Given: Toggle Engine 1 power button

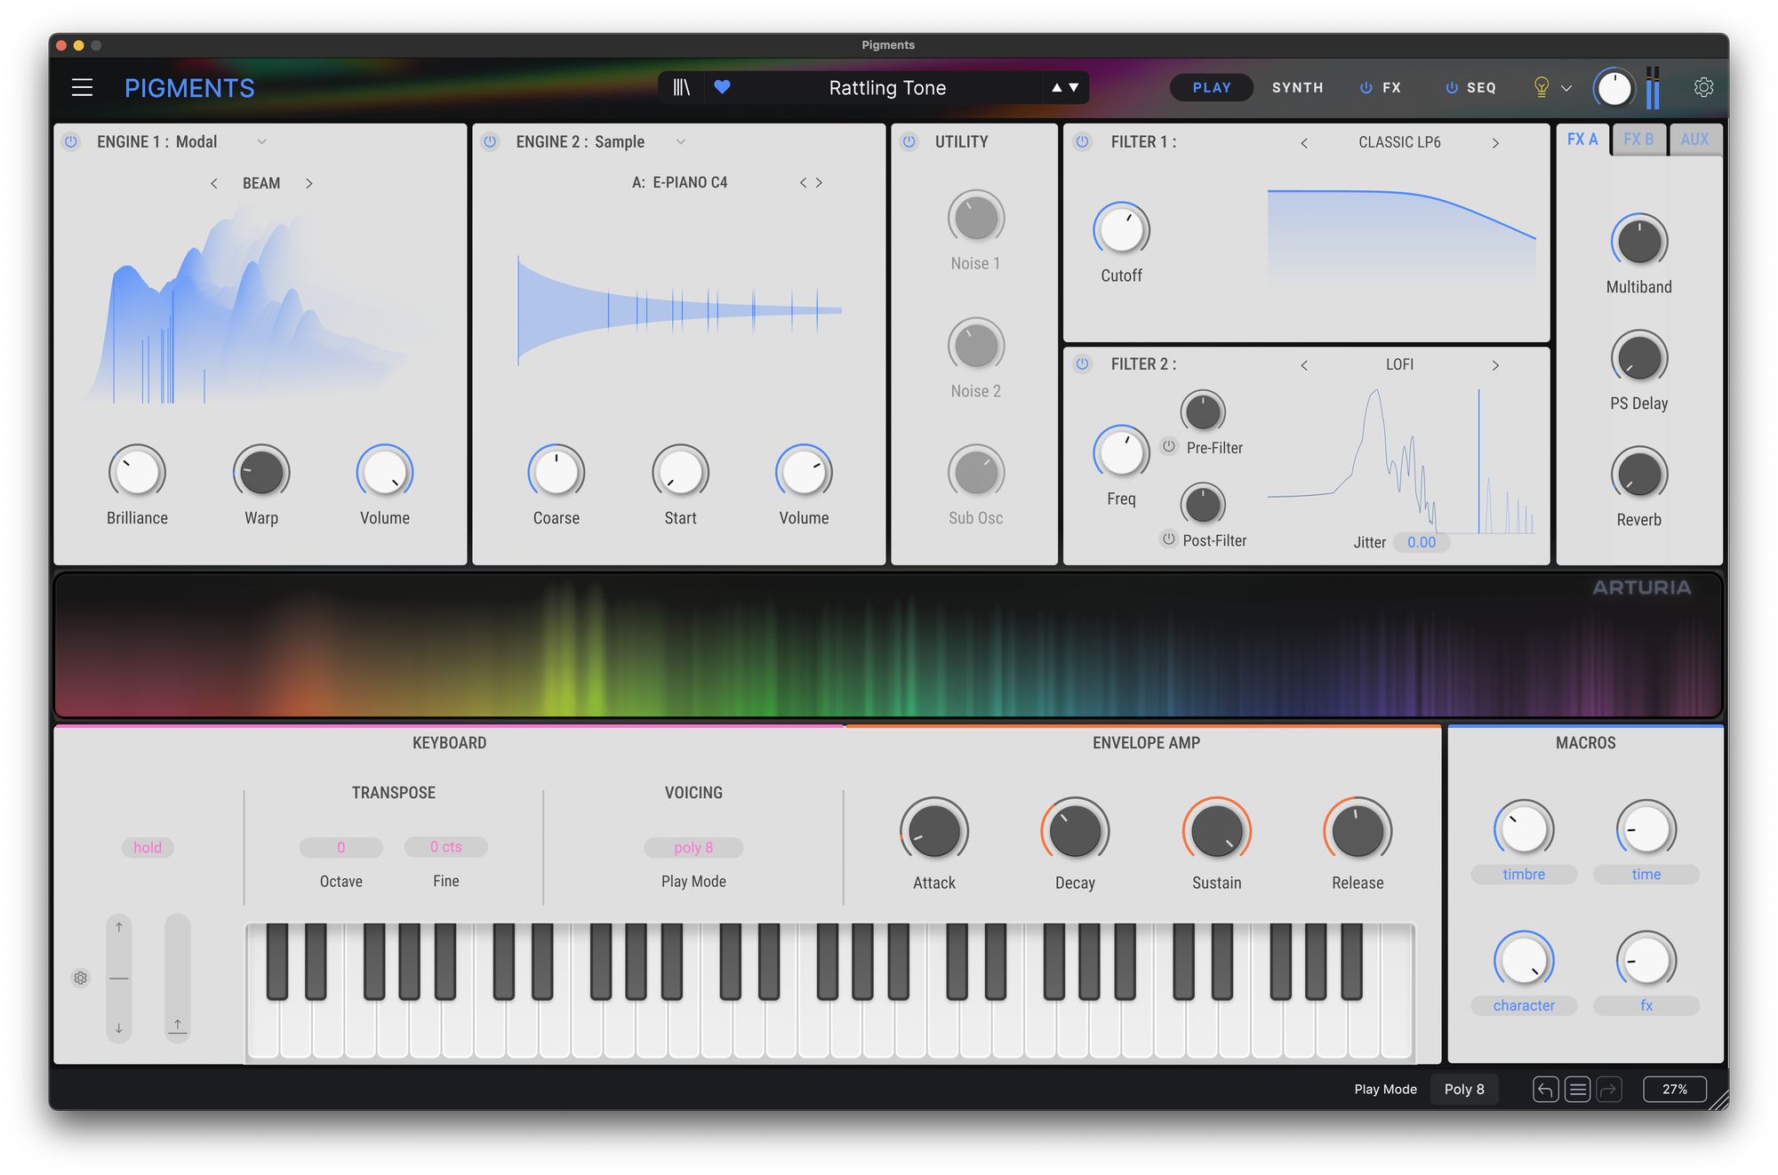Looking at the screenshot, I should click(71, 141).
